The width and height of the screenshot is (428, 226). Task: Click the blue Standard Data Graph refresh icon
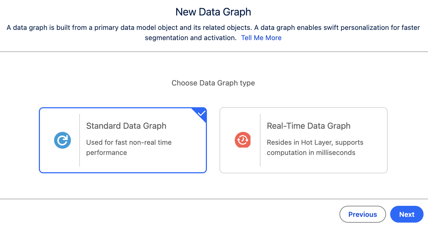click(62, 140)
